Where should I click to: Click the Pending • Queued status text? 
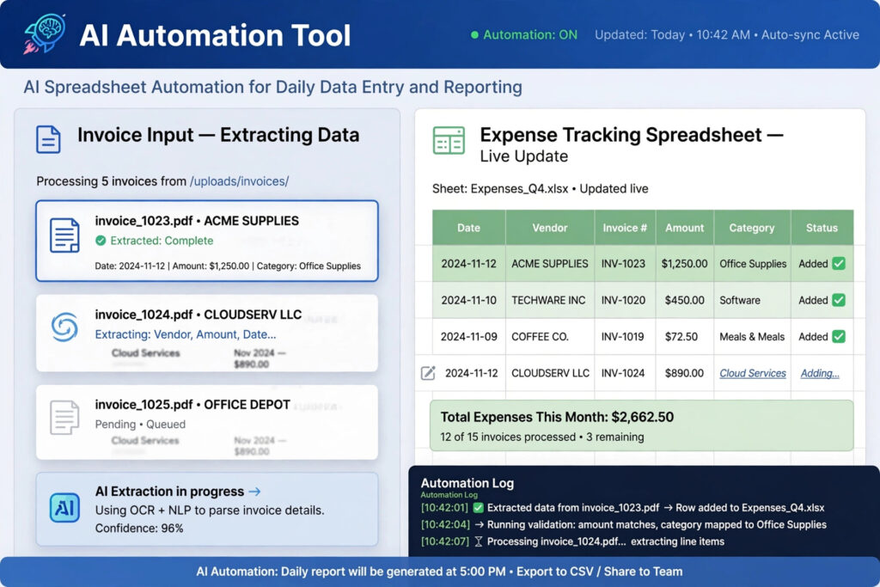click(140, 425)
